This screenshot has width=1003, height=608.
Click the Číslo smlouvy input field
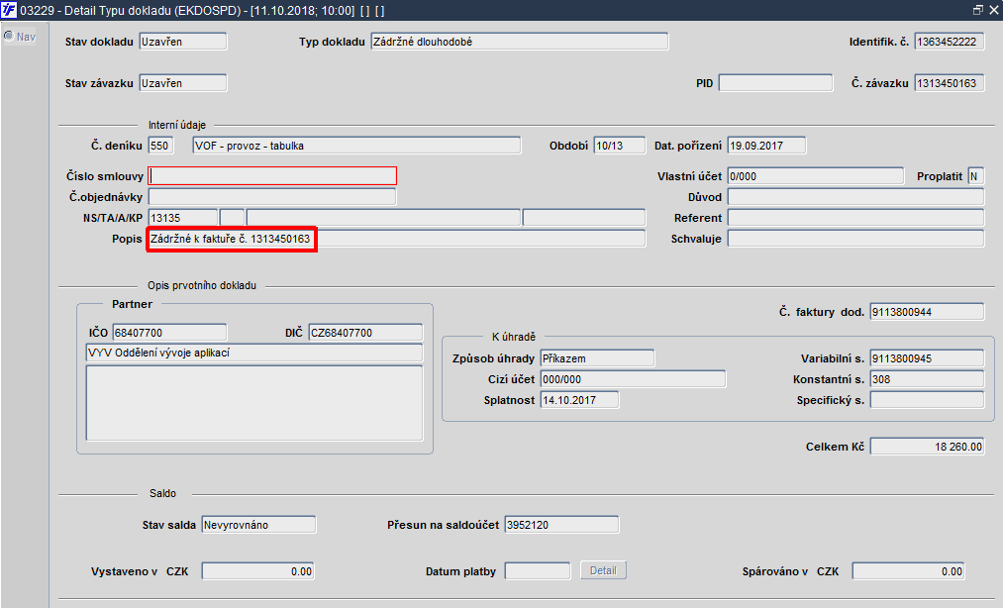point(272,176)
